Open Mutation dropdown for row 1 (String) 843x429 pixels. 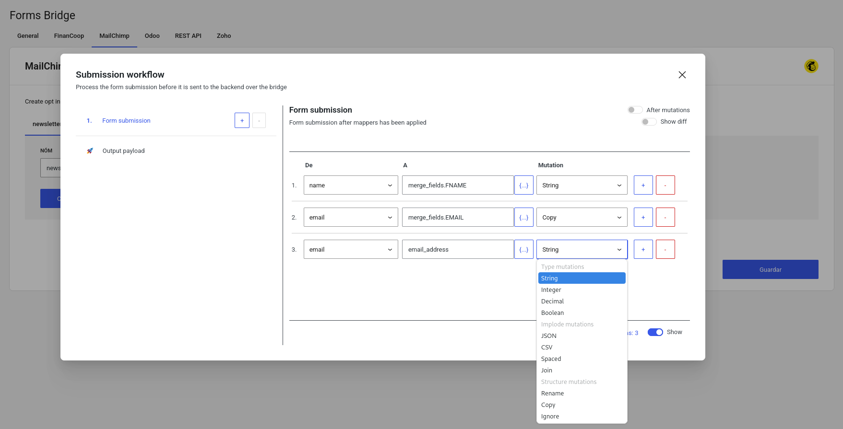[x=582, y=185]
